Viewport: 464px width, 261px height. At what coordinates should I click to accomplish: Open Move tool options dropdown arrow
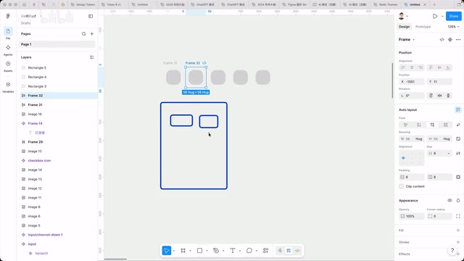click(174, 251)
